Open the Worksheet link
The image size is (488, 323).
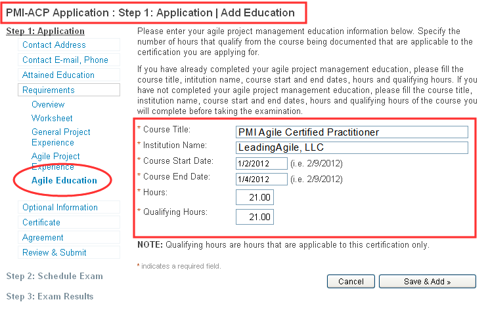[x=52, y=118]
